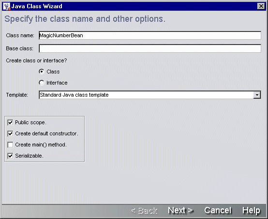Click the Class name input field
The image size is (268, 219).
coord(150,35)
